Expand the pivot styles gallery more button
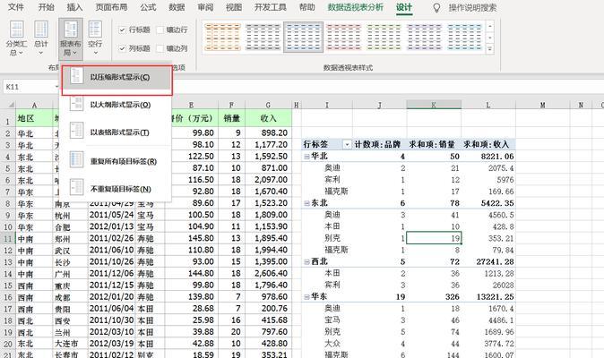 (489, 49)
